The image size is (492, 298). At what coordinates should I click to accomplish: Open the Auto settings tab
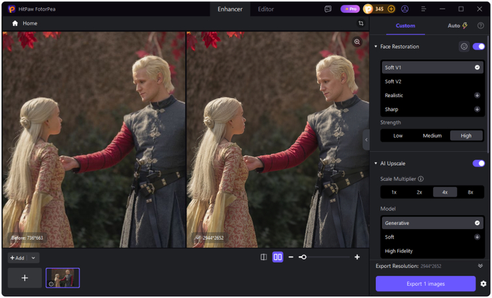click(x=457, y=26)
